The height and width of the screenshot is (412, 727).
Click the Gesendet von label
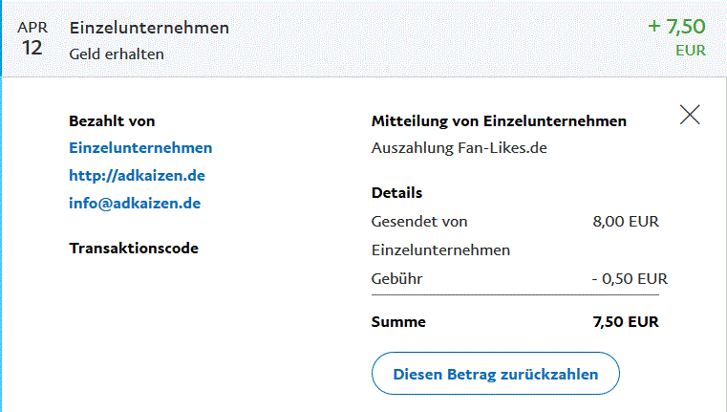(418, 222)
